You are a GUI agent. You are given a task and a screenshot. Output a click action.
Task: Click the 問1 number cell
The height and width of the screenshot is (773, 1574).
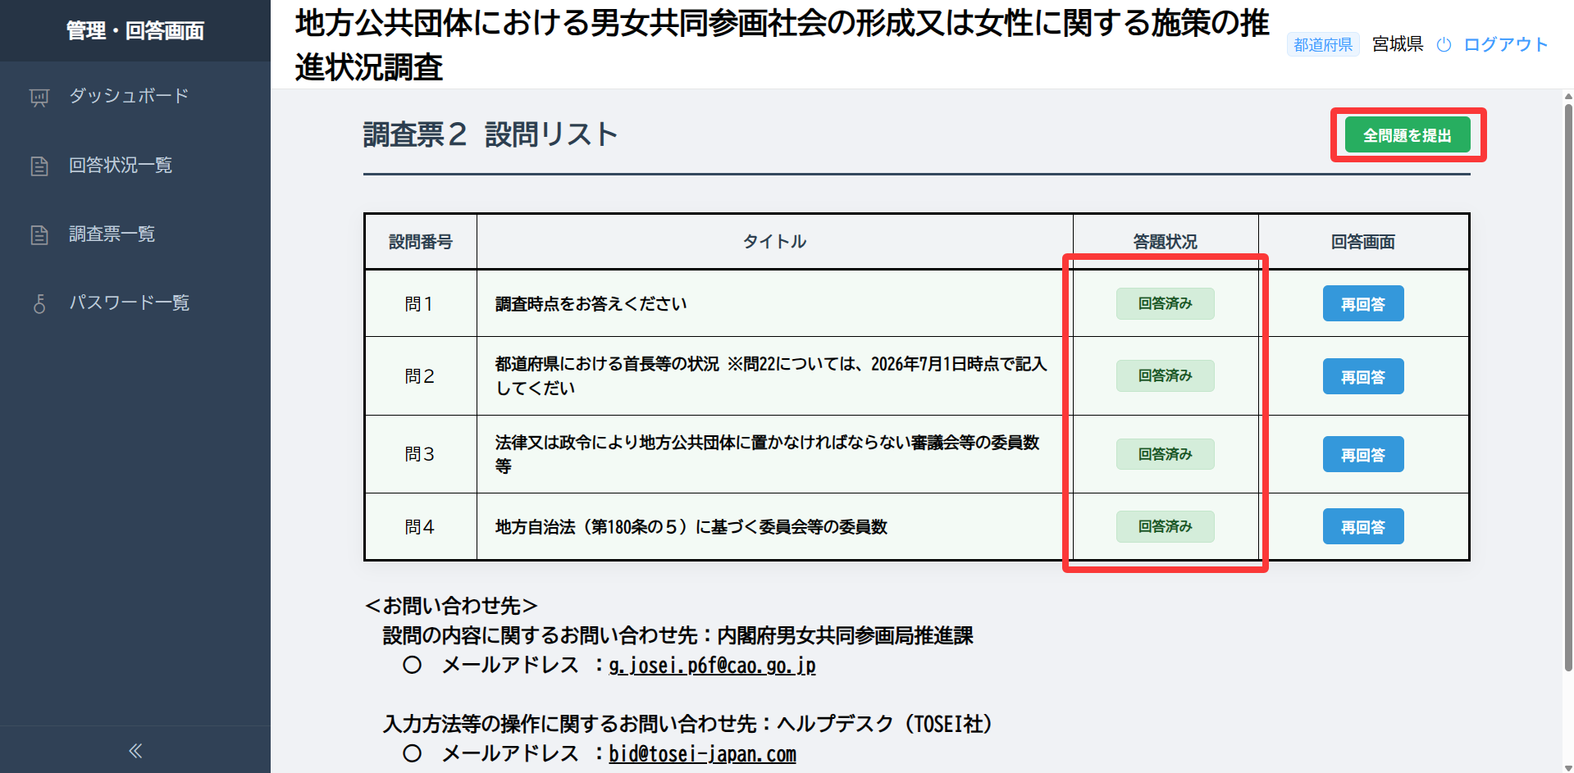tap(420, 304)
